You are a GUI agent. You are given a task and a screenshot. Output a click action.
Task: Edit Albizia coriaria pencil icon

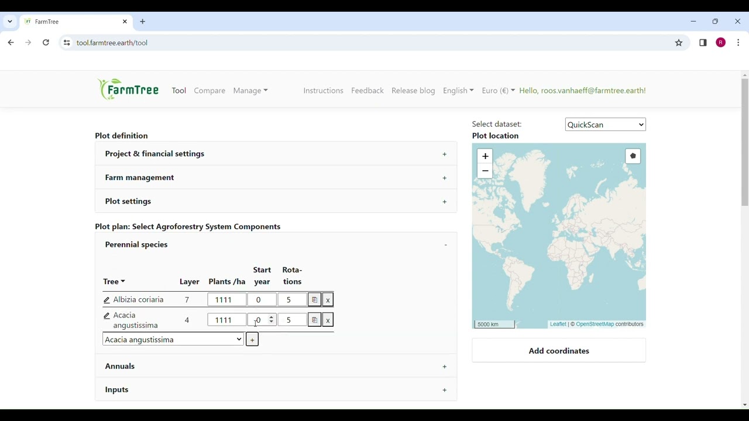click(106, 300)
